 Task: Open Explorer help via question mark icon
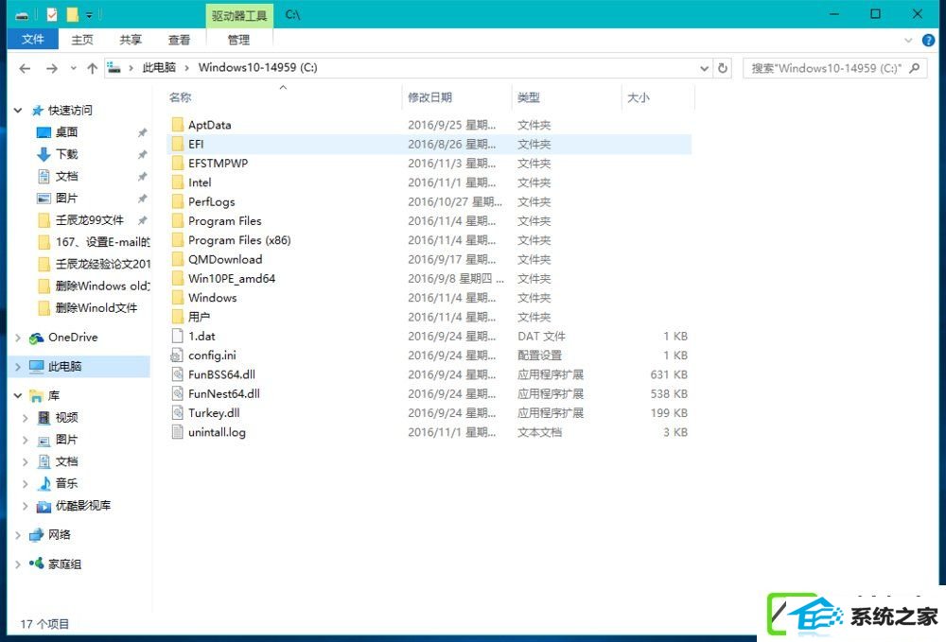pos(929,41)
